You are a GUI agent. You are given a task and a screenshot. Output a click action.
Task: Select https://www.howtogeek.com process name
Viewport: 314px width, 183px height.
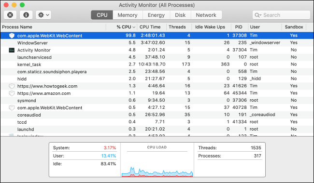pyautogui.click(x=47, y=86)
